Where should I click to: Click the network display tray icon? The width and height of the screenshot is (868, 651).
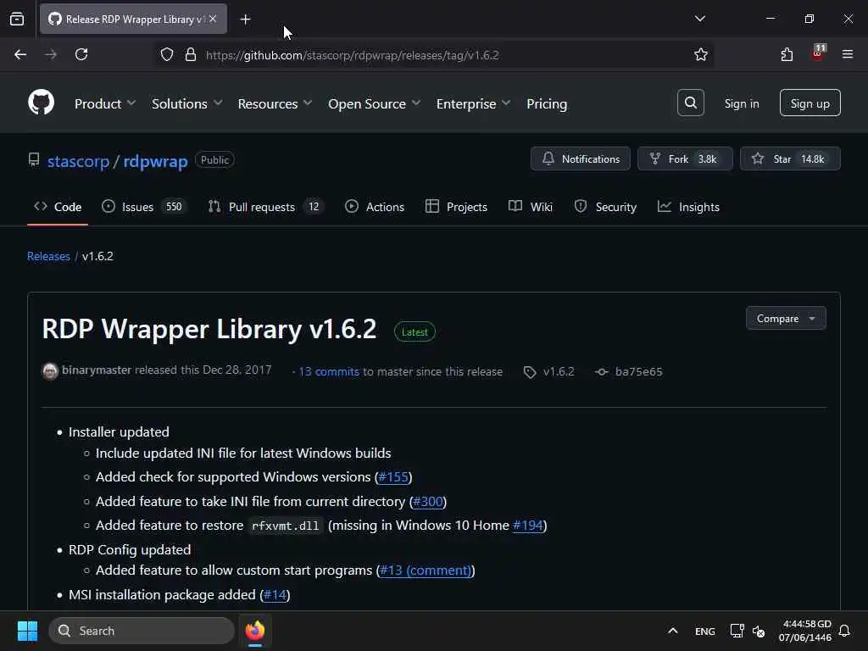click(737, 631)
